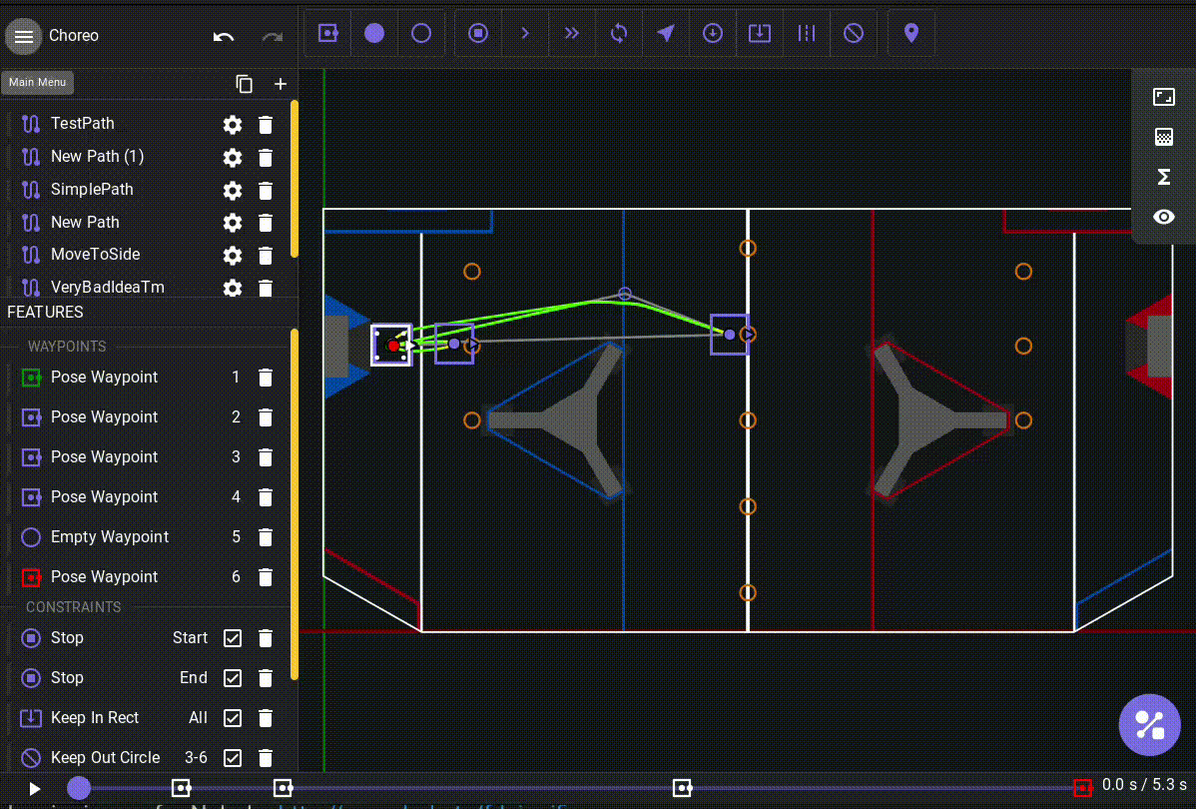Select the Keep Out Circle constraint tool
The width and height of the screenshot is (1196, 809).
point(854,33)
